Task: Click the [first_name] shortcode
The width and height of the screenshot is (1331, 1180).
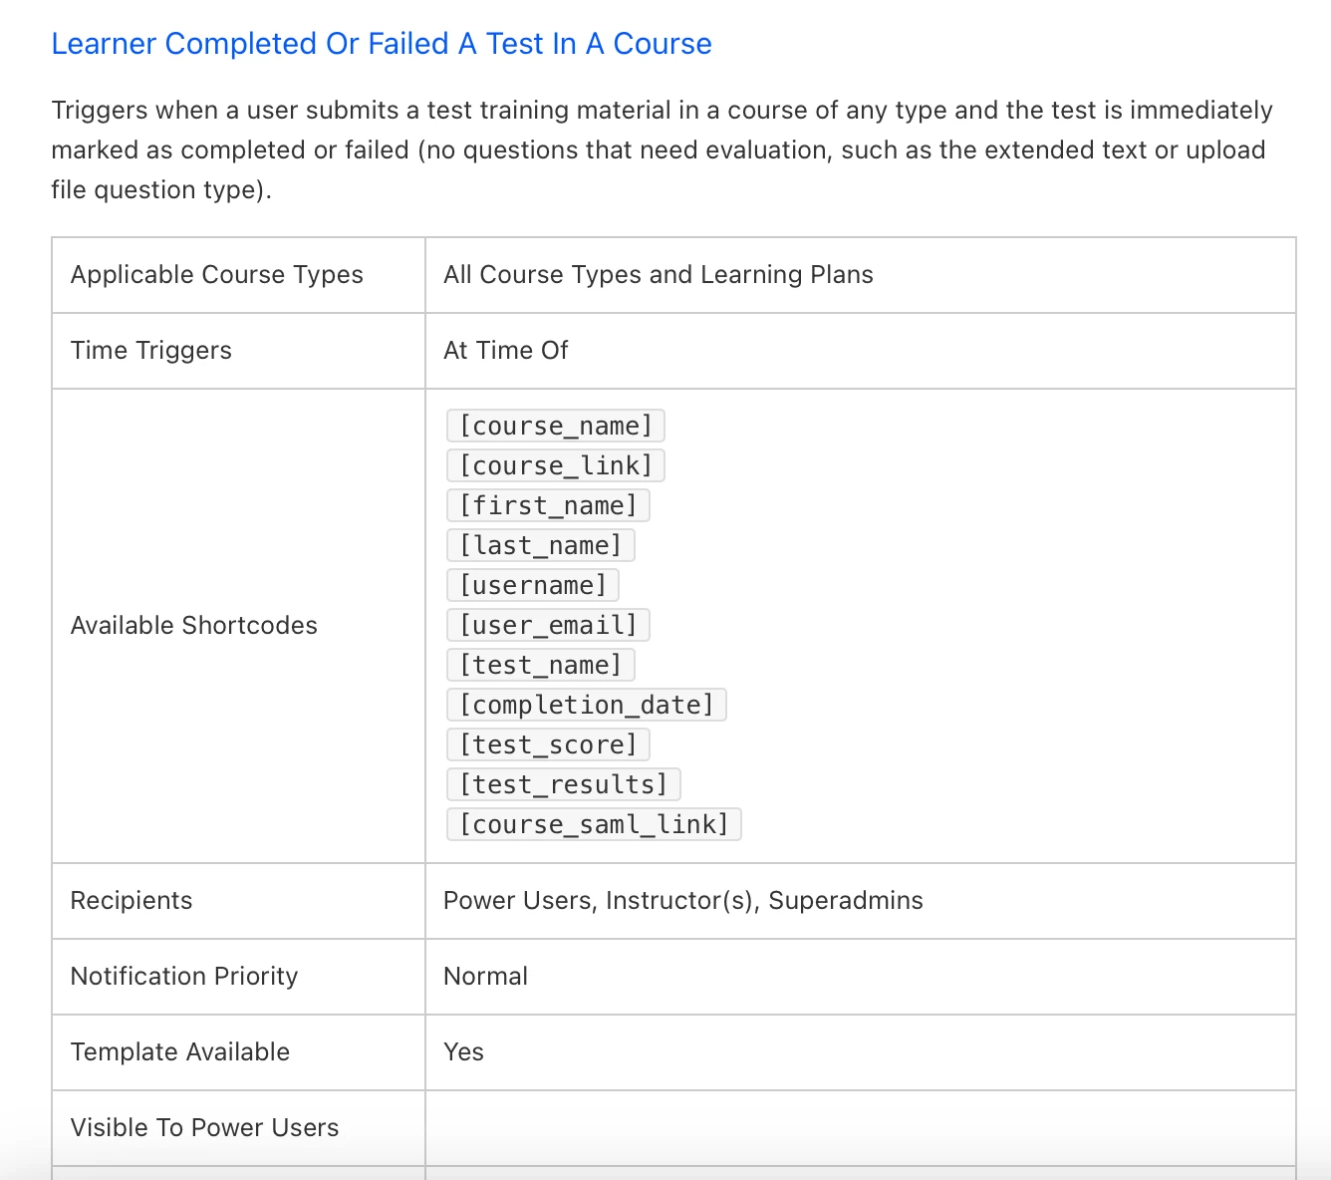Action: [x=548, y=505]
